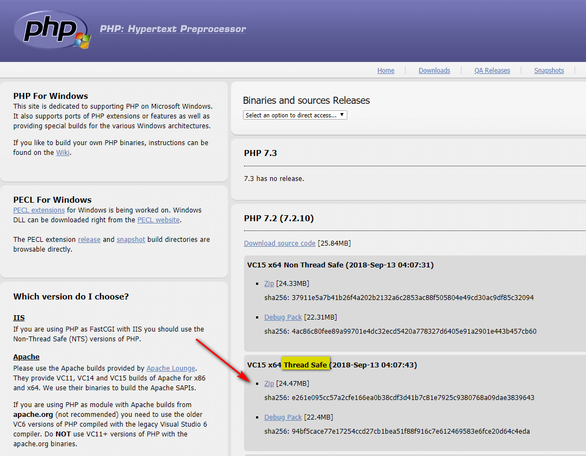Navigate to the Snapshots page

click(x=548, y=71)
